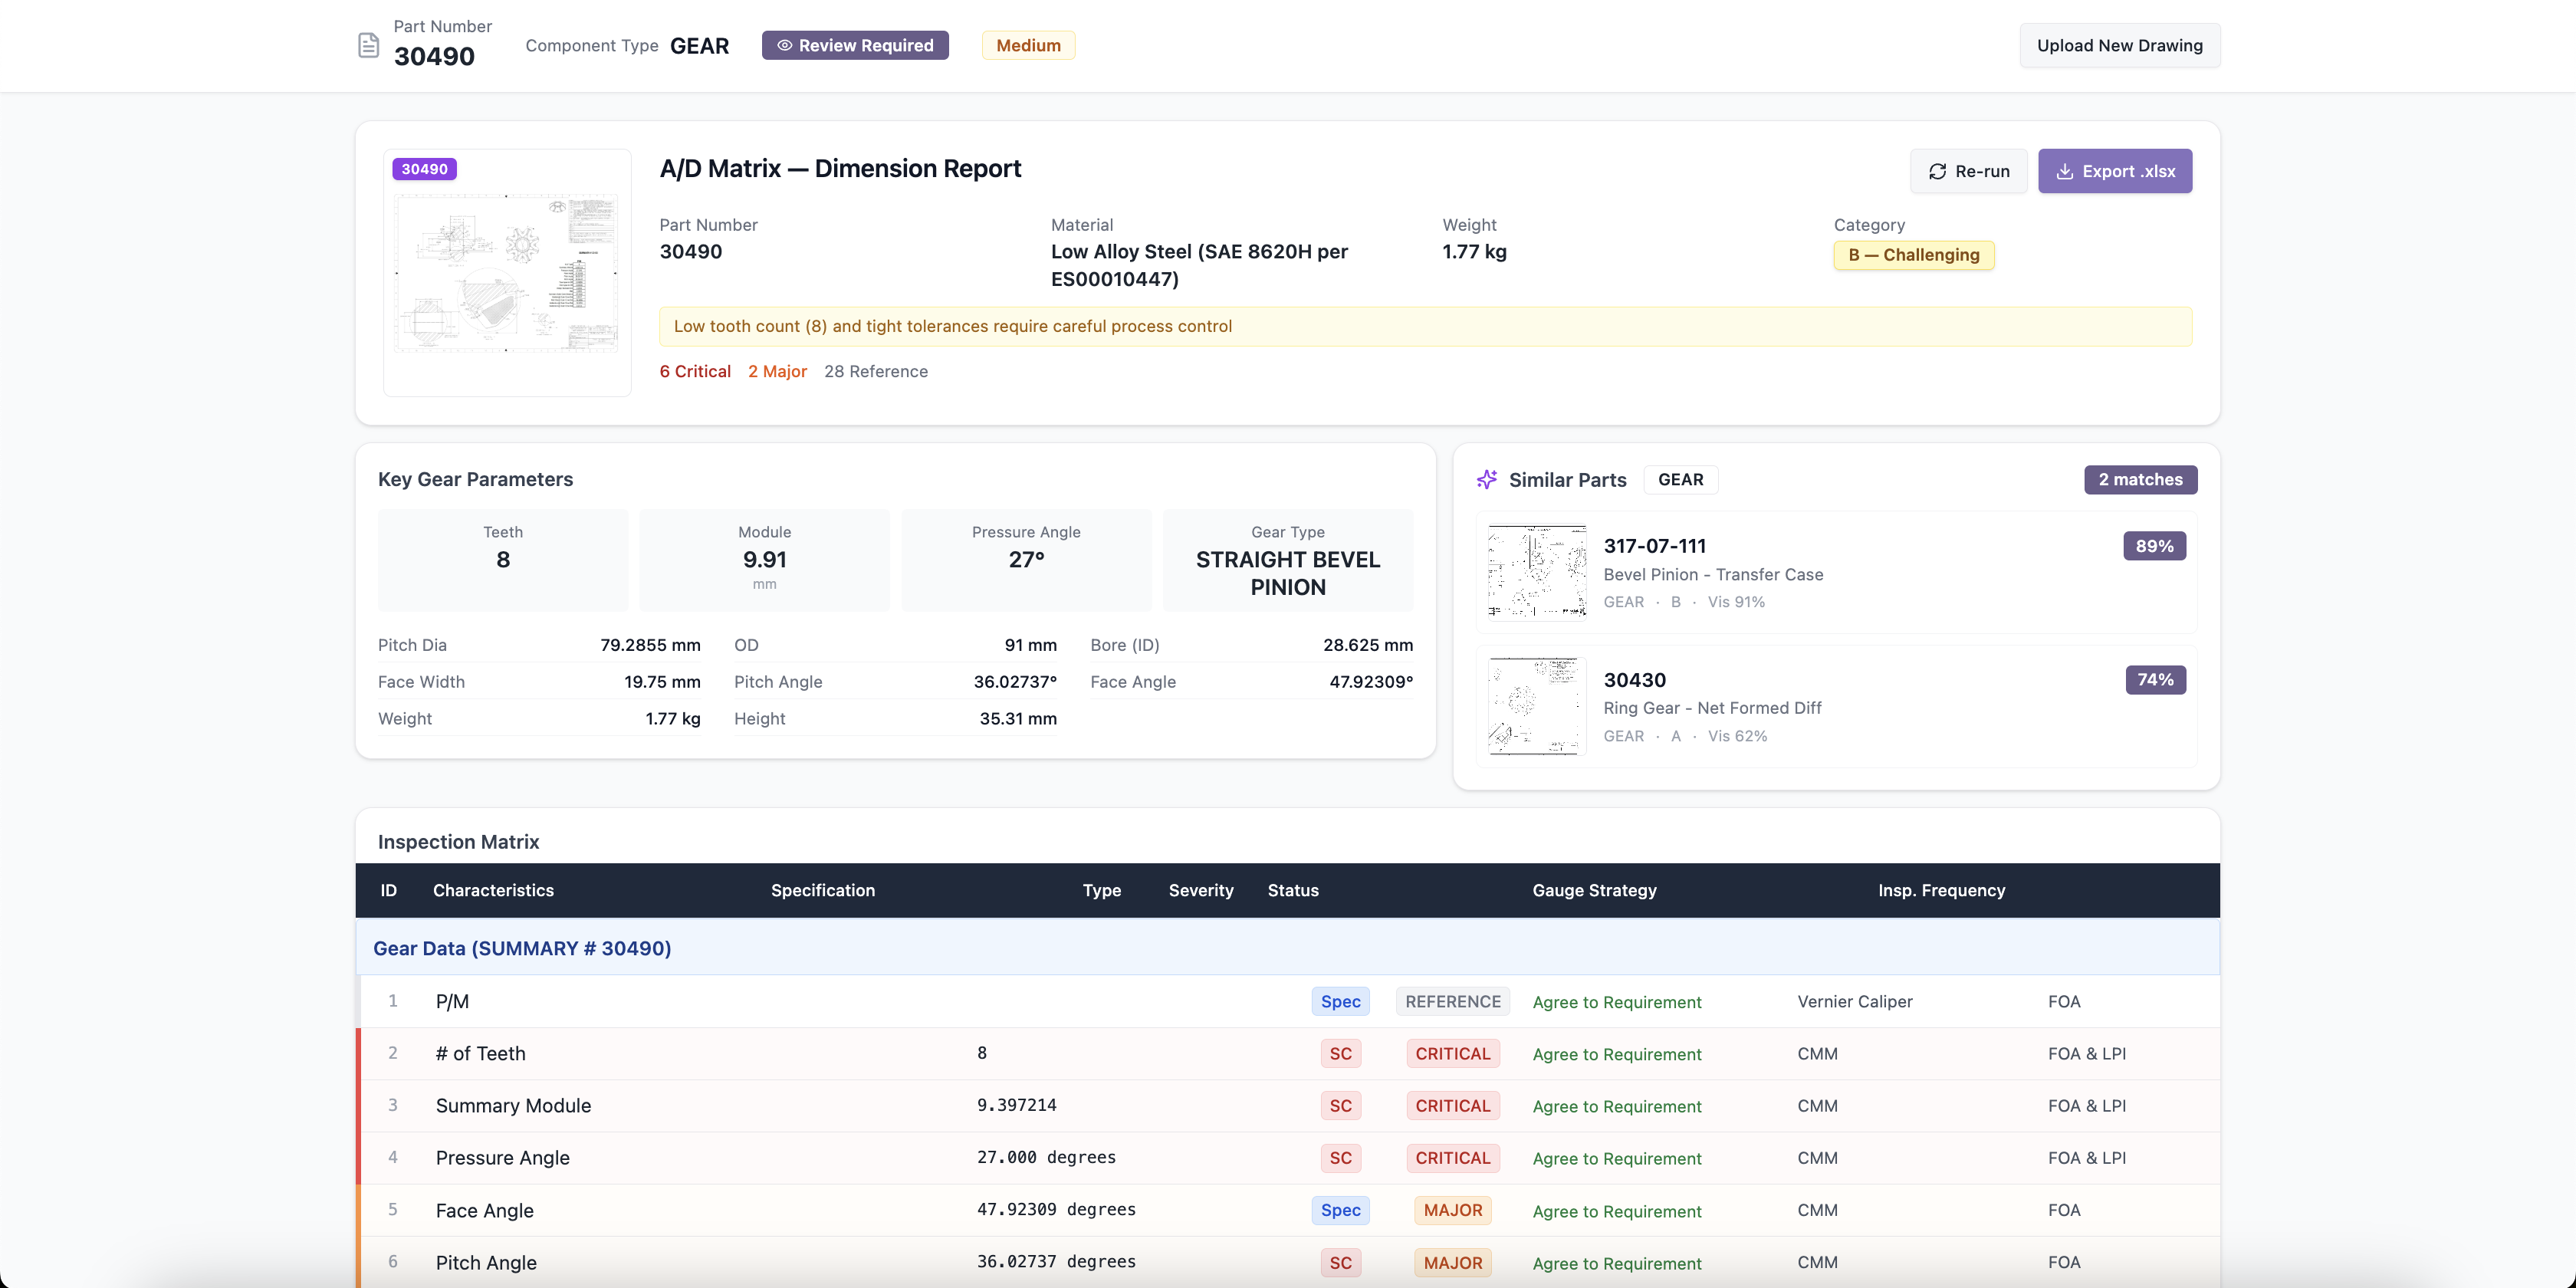Click the 2 Major count link
2576x1288 pixels.
coord(777,371)
